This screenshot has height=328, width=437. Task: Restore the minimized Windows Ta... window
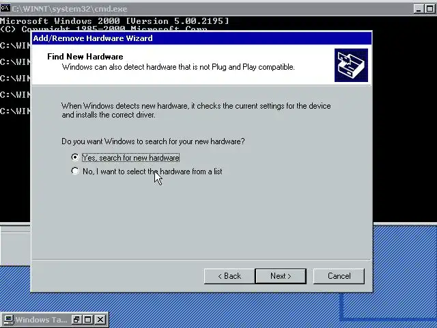(76, 320)
